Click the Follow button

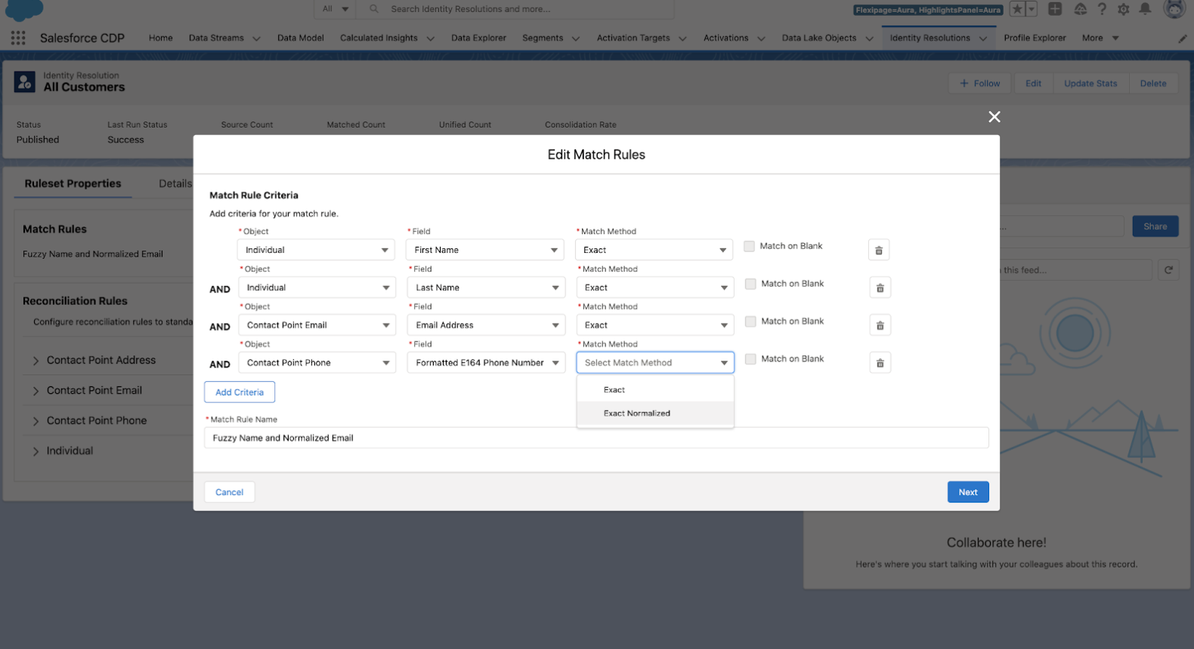980,84
